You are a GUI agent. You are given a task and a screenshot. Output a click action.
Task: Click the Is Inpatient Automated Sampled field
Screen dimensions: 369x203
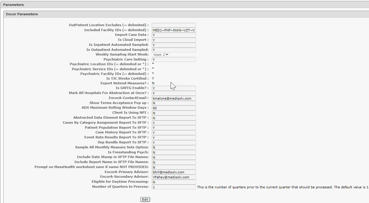pyautogui.click(x=174, y=45)
